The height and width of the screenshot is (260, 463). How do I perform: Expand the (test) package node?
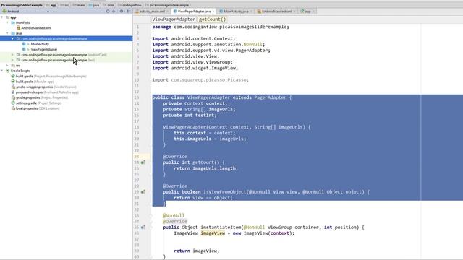click(12, 60)
